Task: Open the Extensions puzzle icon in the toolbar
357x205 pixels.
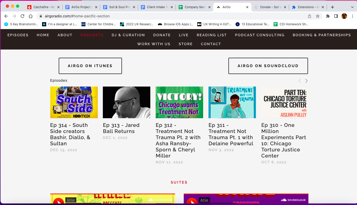Action: click(328, 16)
